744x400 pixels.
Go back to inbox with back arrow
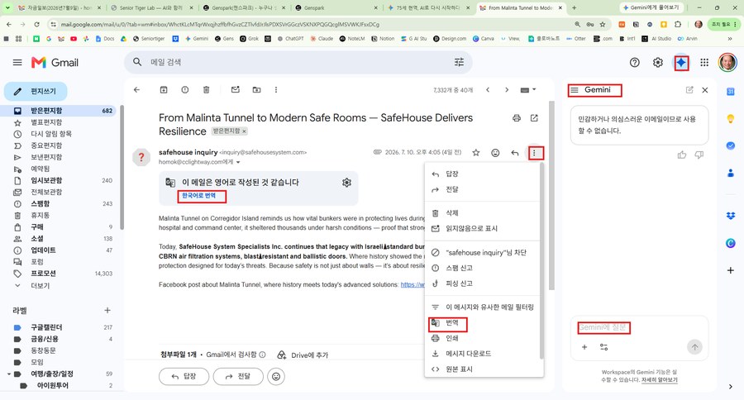(x=136, y=90)
